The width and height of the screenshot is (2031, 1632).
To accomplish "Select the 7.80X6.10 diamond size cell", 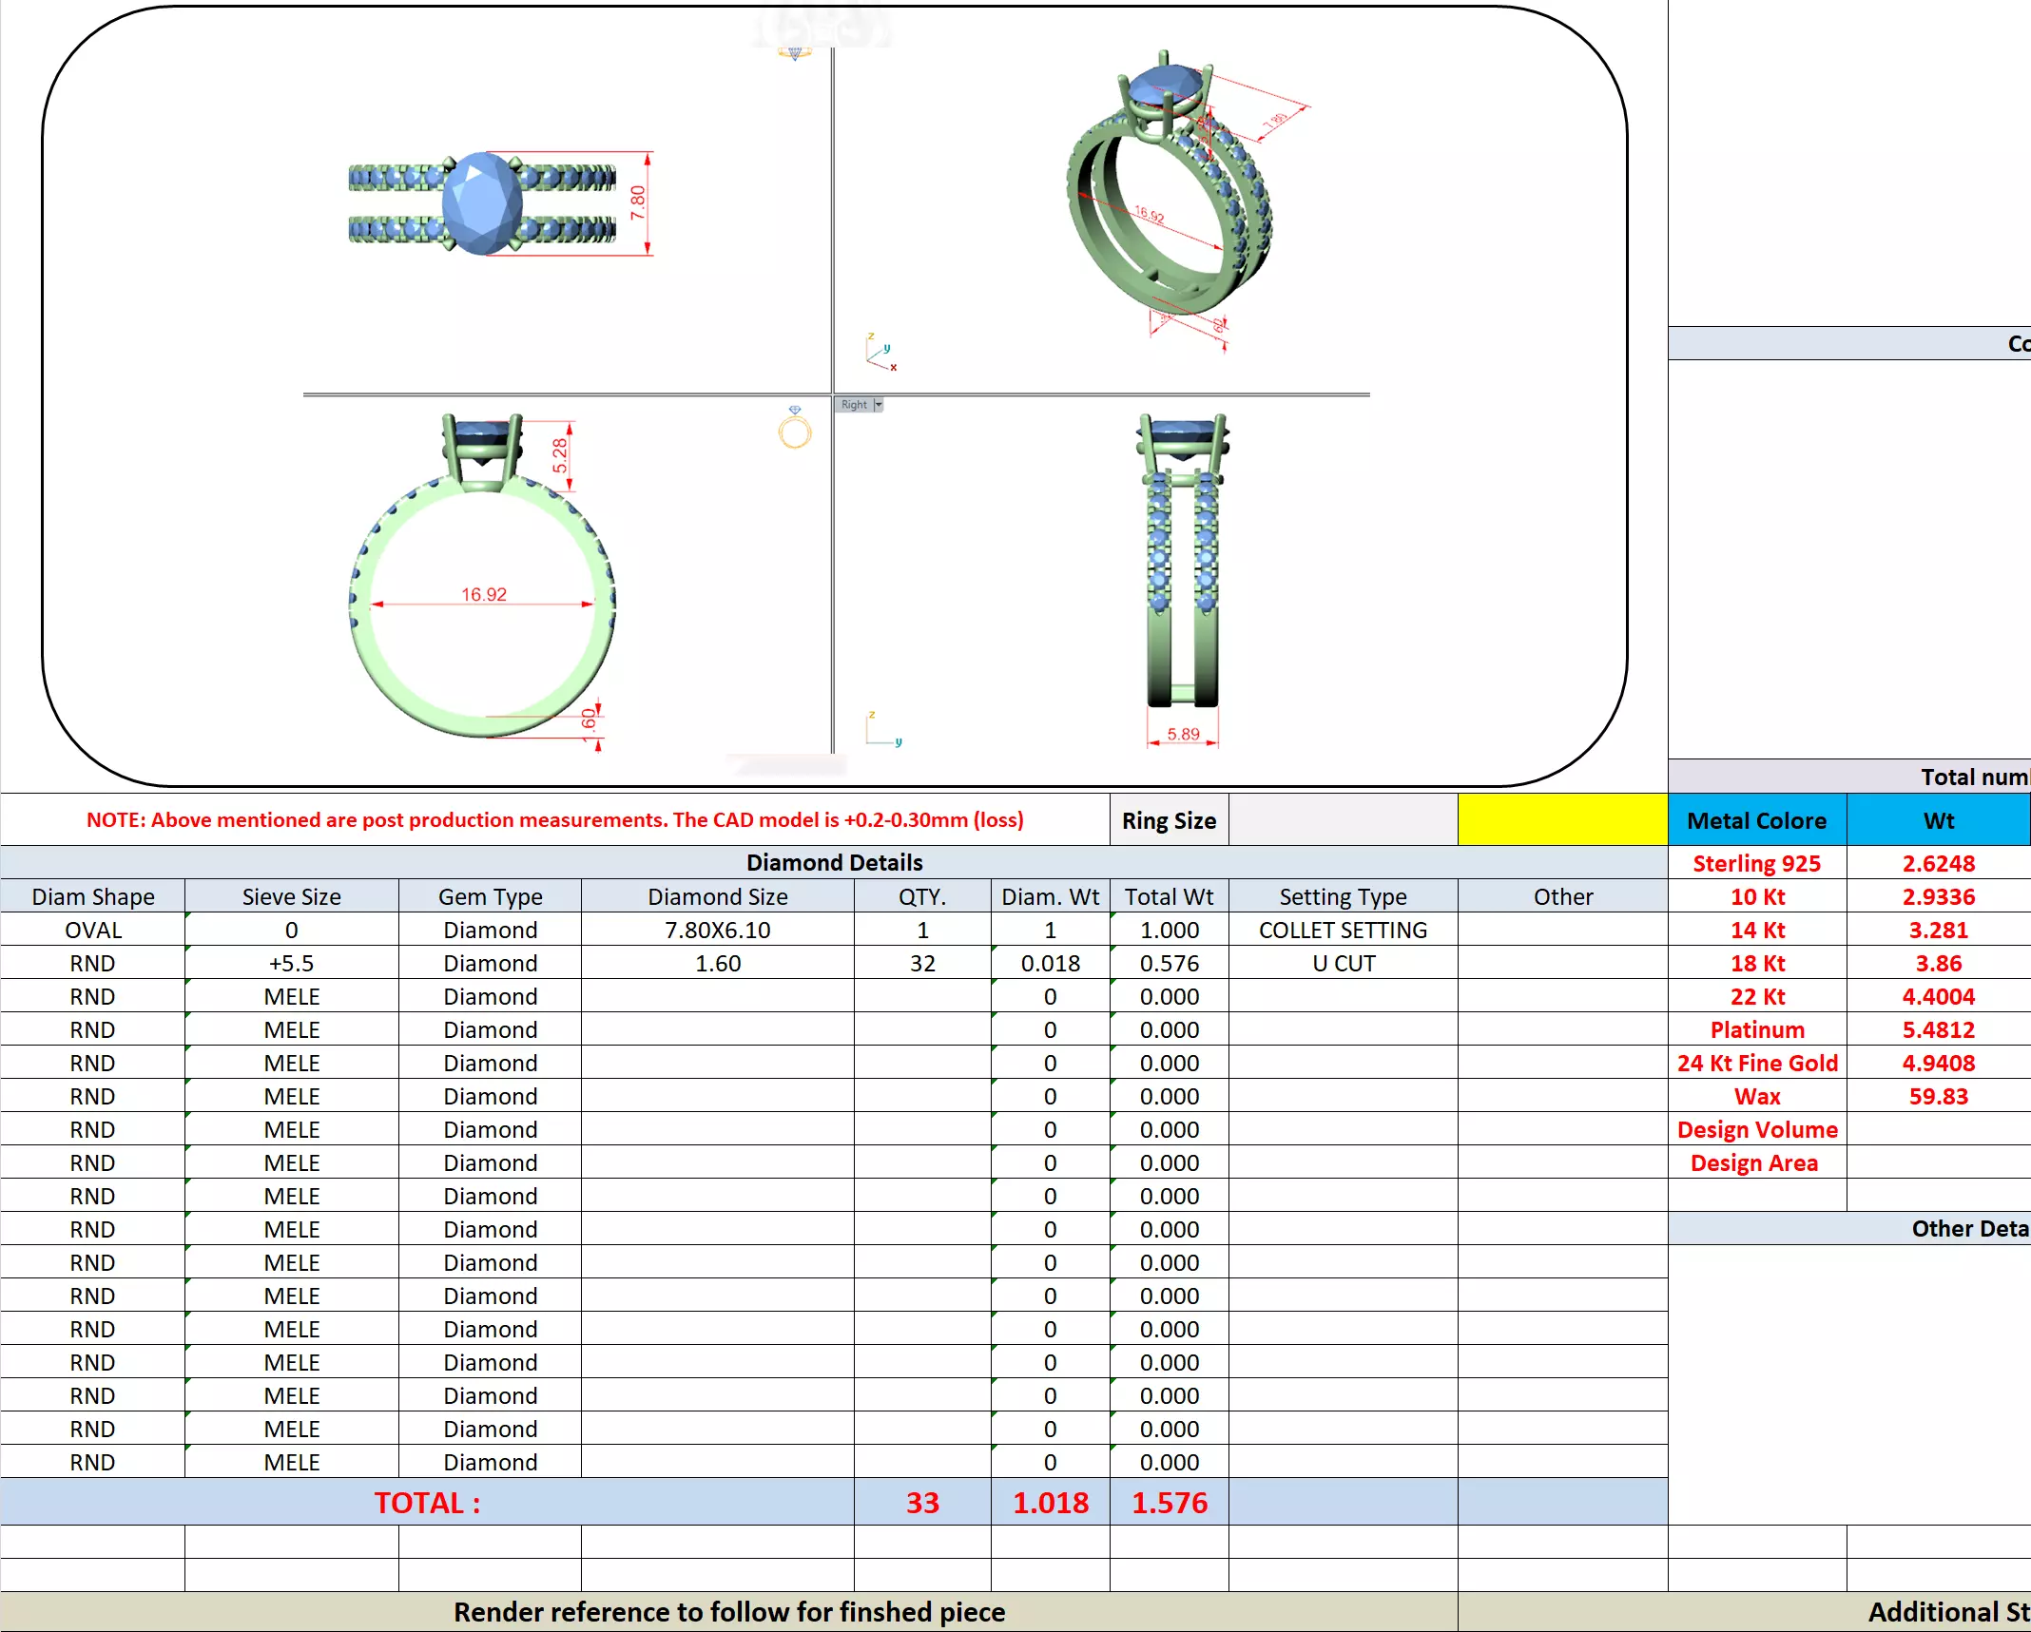I will tap(717, 930).
